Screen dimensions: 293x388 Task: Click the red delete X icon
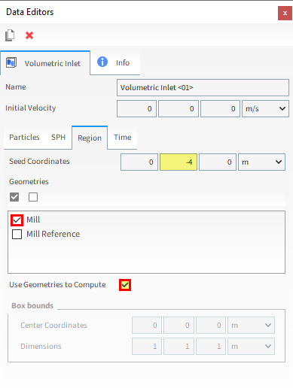[29, 35]
